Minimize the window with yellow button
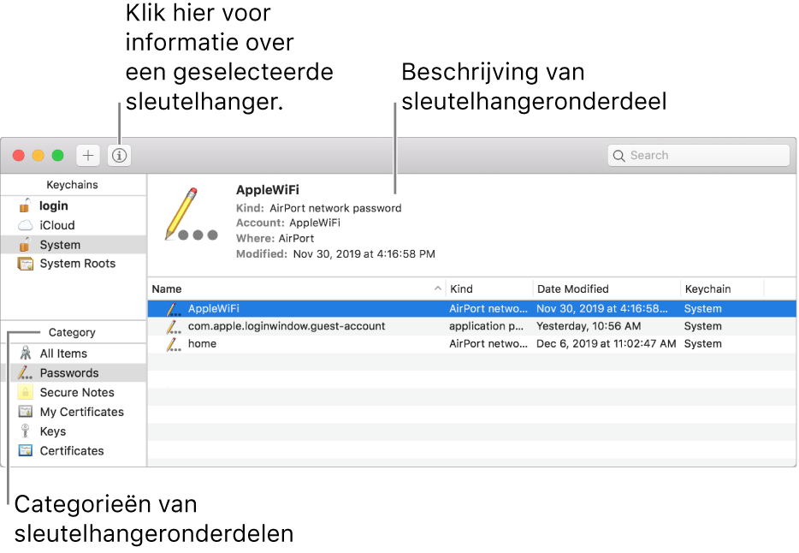 (x=38, y=156)
